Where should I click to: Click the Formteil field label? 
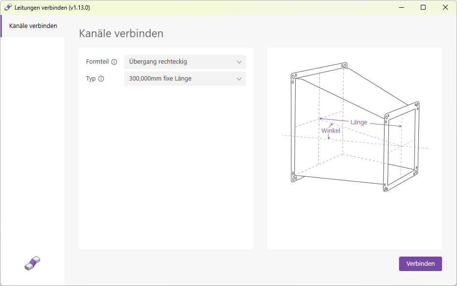98,62
